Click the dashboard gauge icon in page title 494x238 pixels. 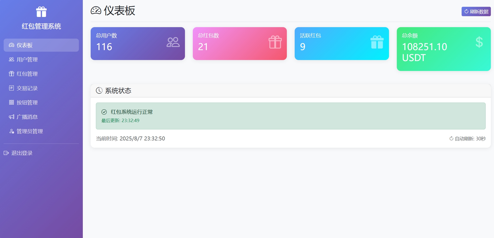pyautogui.click(x=96, y=11)
